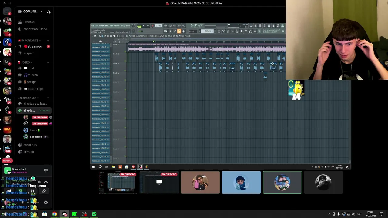Image resolution: width=388 pixels, height=218 pixels.
Task: Click the 83 BPM tempo field
Action: click(x=159, y=26)
